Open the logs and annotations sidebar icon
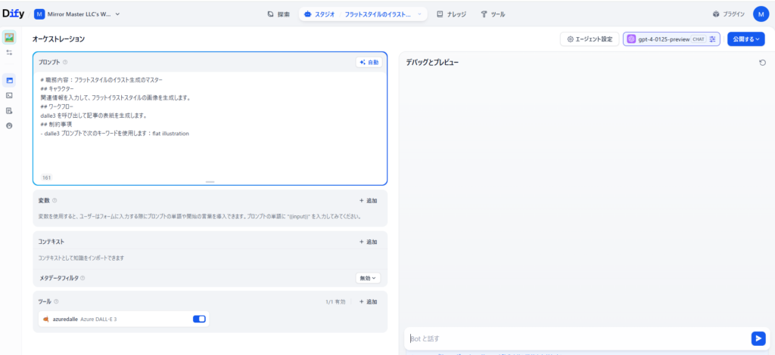Screen dimensions: 775x355 9,110
